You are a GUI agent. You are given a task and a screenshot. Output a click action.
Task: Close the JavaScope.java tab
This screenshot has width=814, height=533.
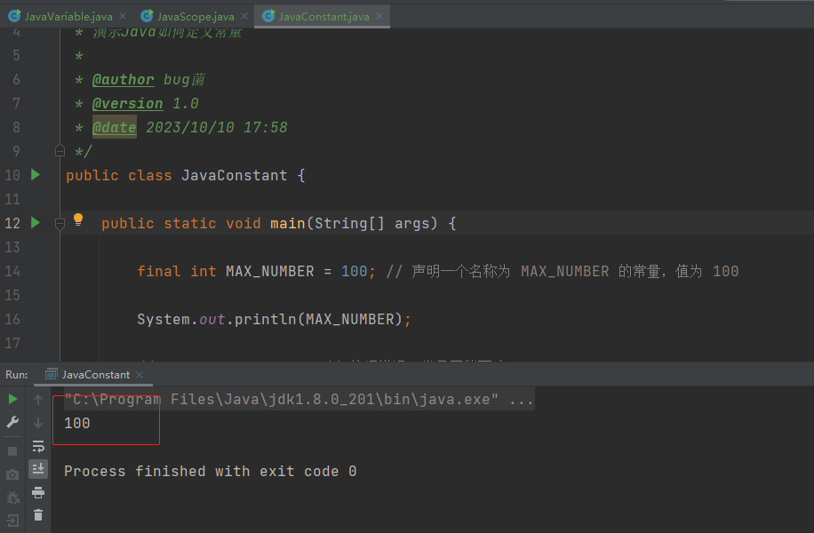pos(244,17)
